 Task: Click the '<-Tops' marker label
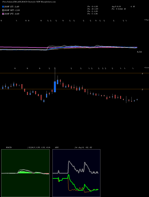tap(147, 20)
